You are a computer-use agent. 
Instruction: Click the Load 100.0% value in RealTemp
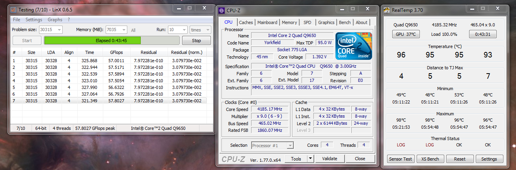tap(444, 34)
